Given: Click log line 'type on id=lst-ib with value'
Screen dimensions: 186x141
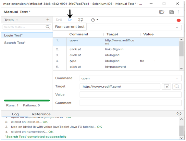Looking at the screenshot, I should [57, 127].
